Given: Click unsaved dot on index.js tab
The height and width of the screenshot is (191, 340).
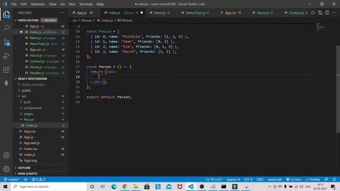Looking at the screenshot, I should coord(142,13).
